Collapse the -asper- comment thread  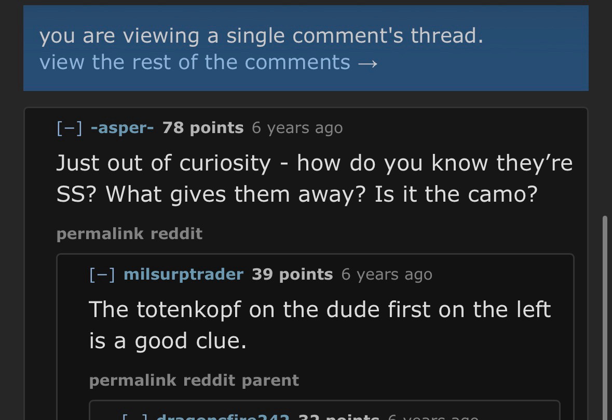pyautogui.click(x=69, y=128)
